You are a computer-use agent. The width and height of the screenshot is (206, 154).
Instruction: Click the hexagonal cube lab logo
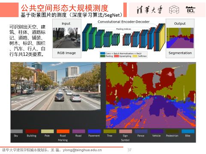174,9
